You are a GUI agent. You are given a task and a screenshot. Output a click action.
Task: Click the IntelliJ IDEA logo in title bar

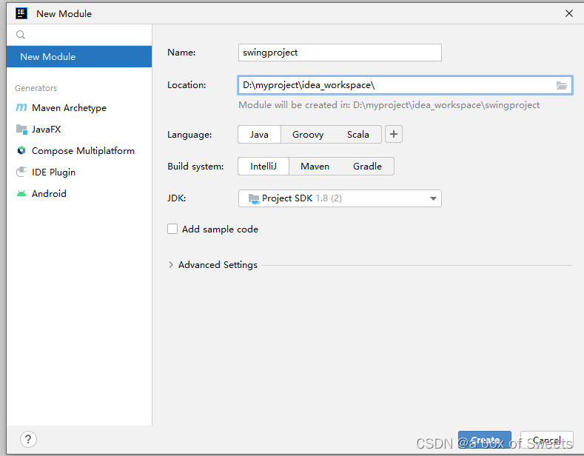click(21, 13)
